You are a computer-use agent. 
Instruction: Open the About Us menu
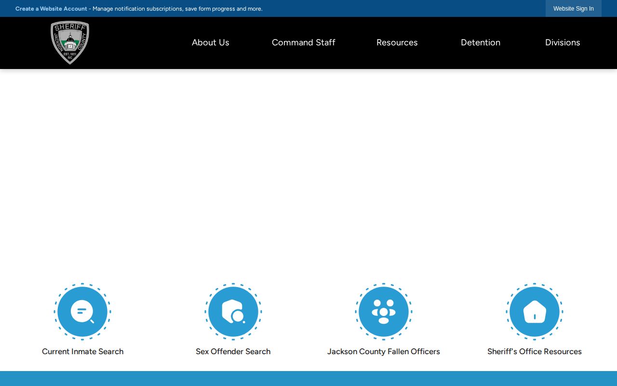pos(211,42)
